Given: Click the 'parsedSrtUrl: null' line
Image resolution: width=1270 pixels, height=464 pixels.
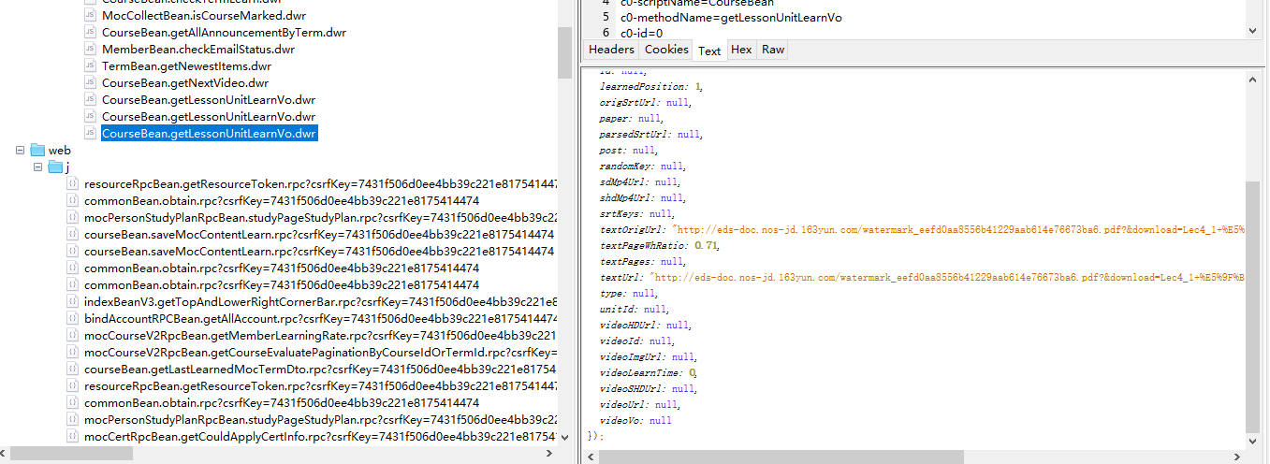Looking at the screenshot, I should point(652,134).
